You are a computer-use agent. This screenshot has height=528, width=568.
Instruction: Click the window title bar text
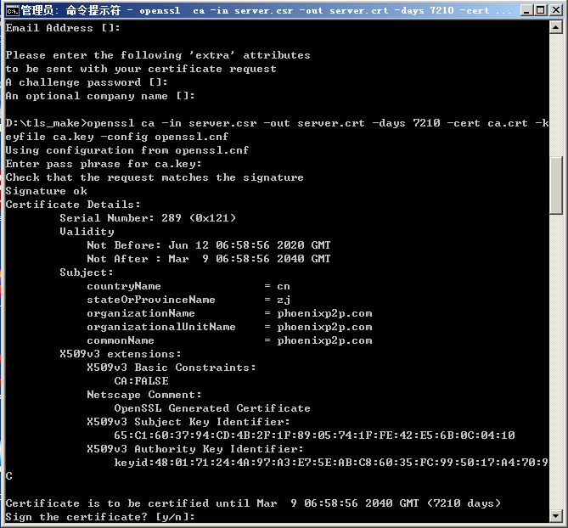266,10
